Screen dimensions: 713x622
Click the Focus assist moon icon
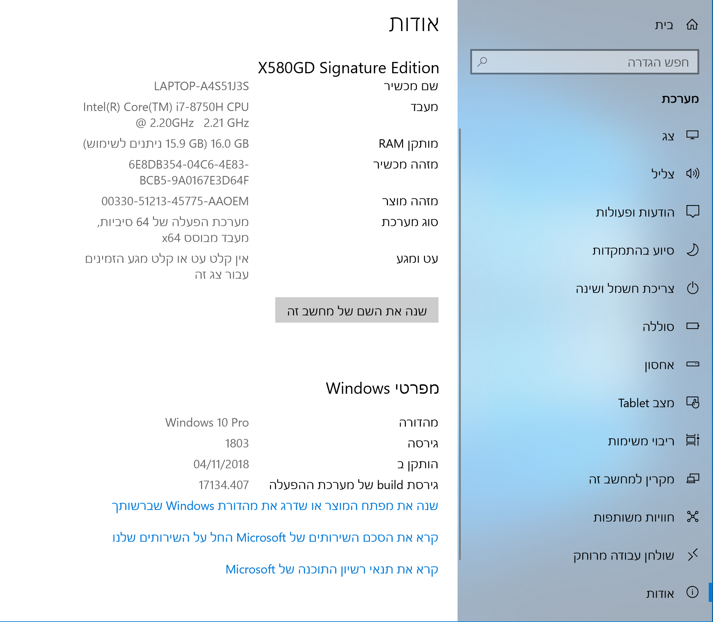point(692,250)
